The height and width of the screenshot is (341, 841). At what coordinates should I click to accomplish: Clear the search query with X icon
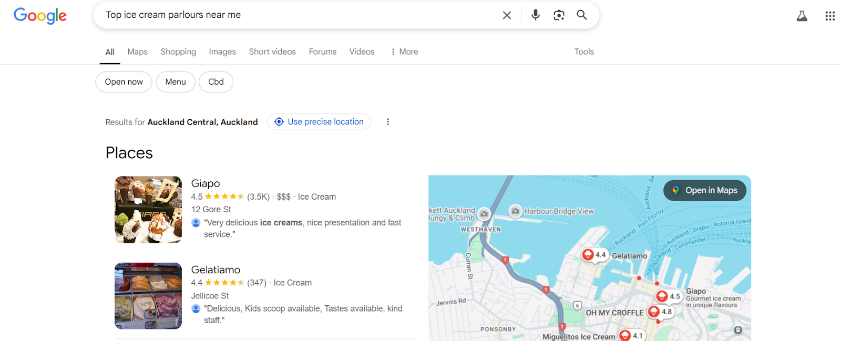point(507,15)
